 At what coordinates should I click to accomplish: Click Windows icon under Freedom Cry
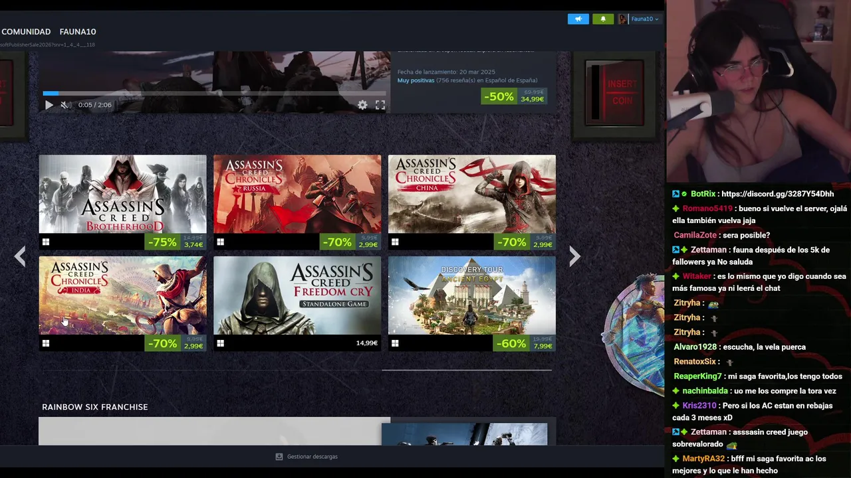221,343
